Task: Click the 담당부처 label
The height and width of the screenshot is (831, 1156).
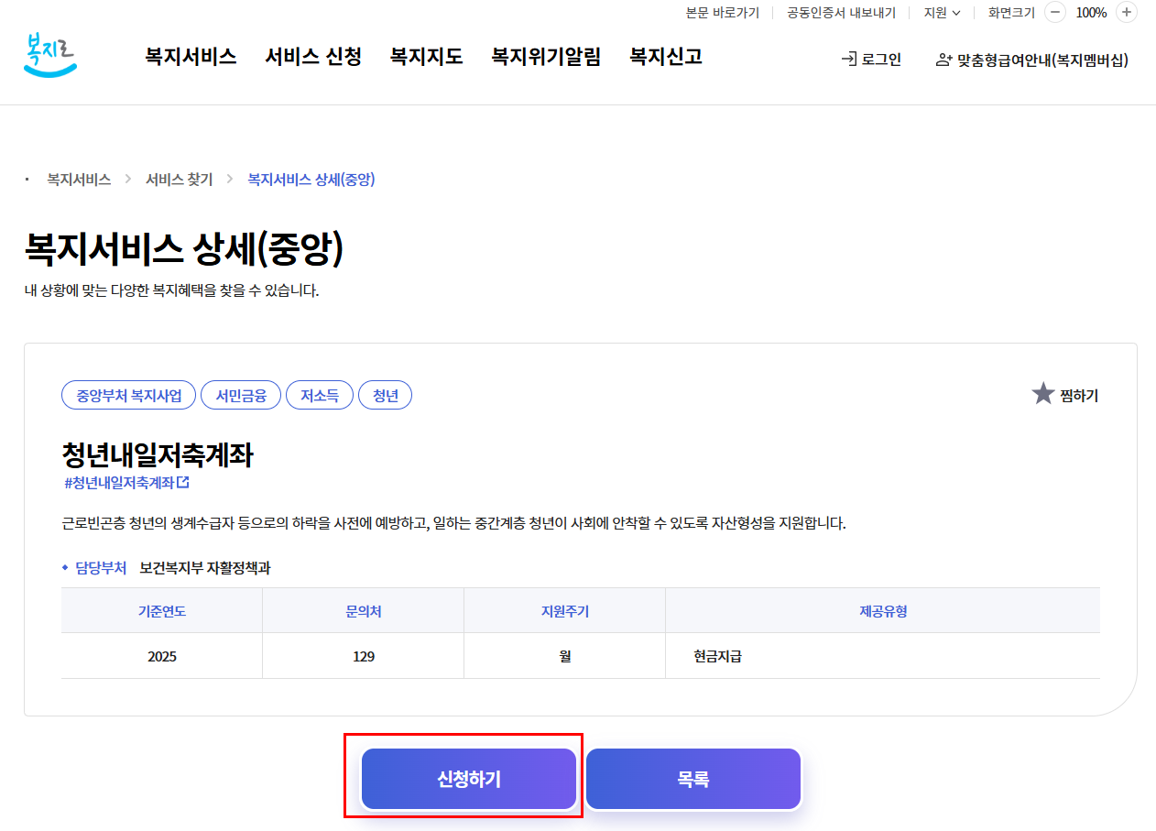Action: pos(101,568)
